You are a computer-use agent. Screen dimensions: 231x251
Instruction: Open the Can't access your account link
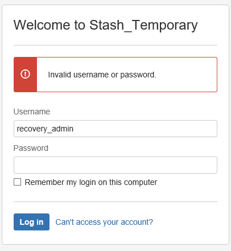click(104, 222)
